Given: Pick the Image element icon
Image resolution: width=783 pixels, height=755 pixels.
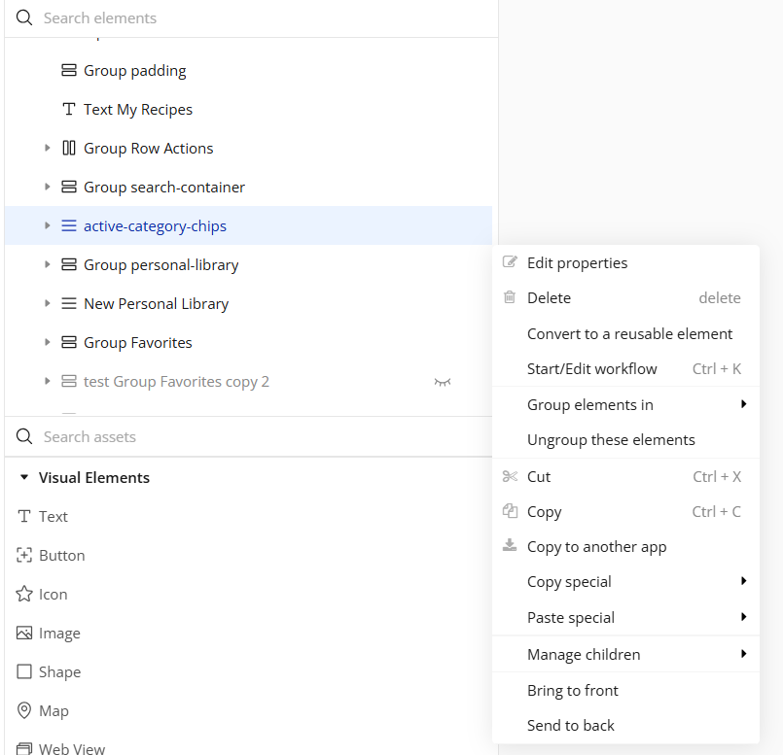Looking at the screenshot, I should click(25, 633).
